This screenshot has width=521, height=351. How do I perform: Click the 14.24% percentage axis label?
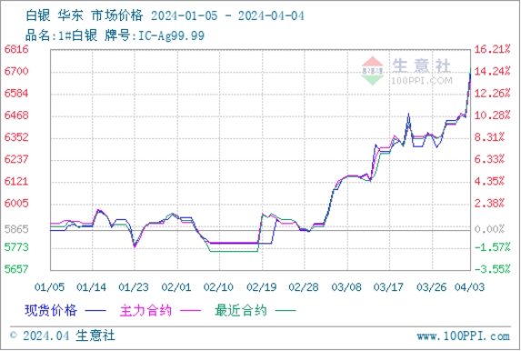click(x=492, y=71)
